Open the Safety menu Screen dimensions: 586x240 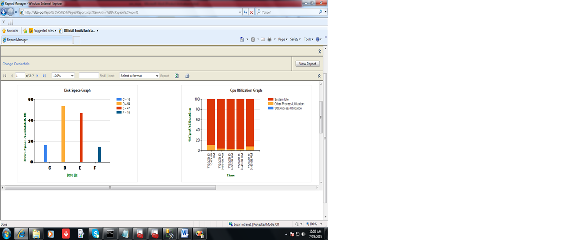coord(295,39)
